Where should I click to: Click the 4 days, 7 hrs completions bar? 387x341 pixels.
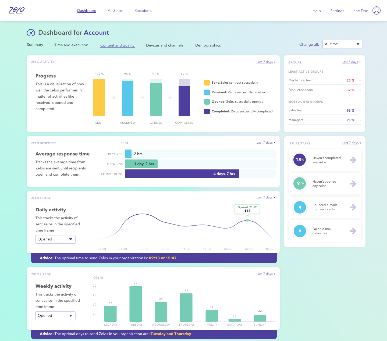click(x=182, y=174)
